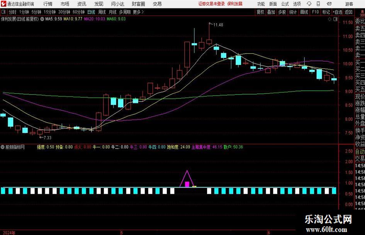Switch to 15分钟 period tab
The height and width of the screenshot is (235, 365).
pos(49,12)
